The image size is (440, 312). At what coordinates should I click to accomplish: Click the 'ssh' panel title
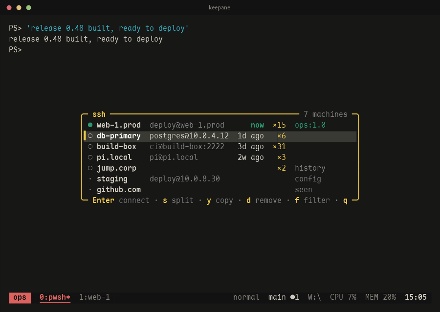pos(99,114)
